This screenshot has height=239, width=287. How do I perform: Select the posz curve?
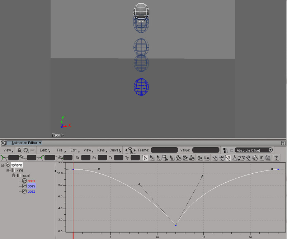(x=31, y=192)
